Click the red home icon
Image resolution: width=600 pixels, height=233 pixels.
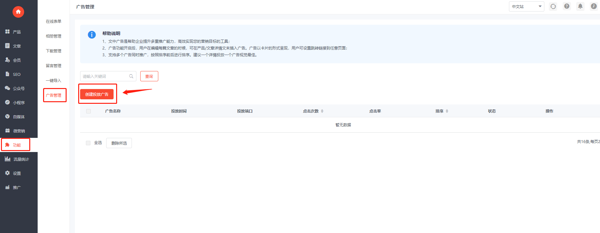coord(18,12)
